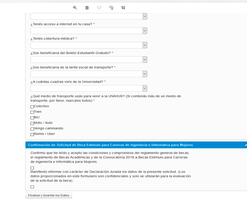Viewport: 247px width, 209px height.
Task: Collapse the Confirmación de Solicitud de Beca section
Action: pyautogui.click(x=246, y=145)
